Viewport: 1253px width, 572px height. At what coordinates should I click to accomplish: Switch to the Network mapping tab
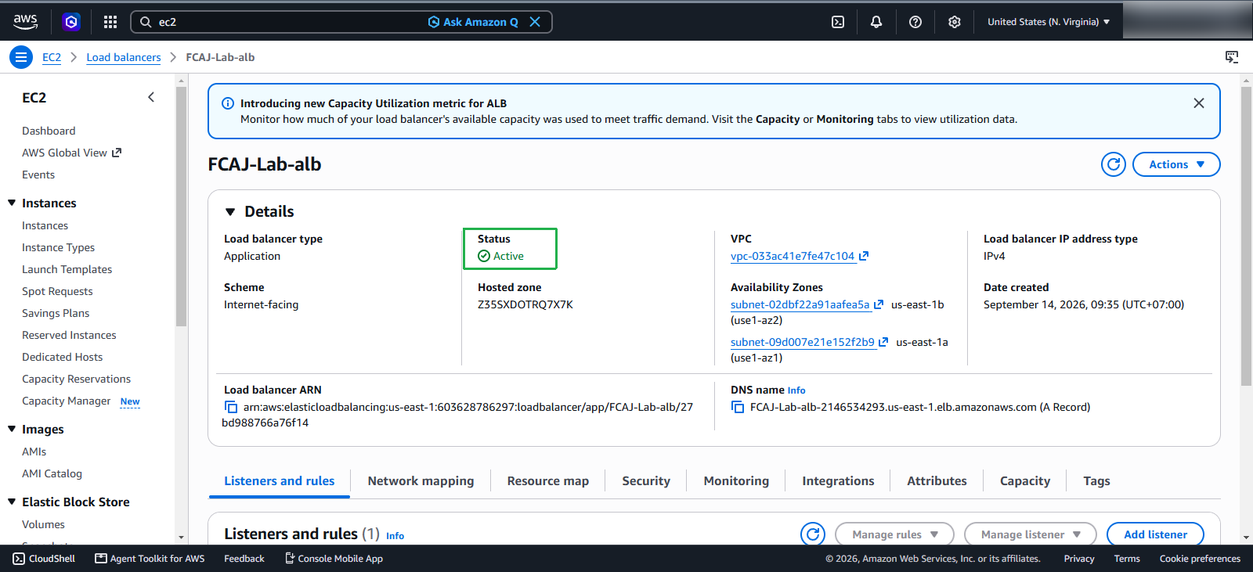[421, 481]
